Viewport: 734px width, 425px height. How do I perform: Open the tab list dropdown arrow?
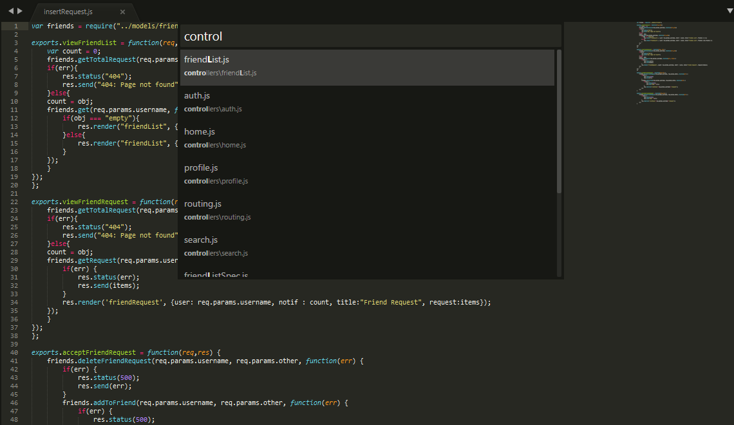pyautogui.click(x=729, y=11)
